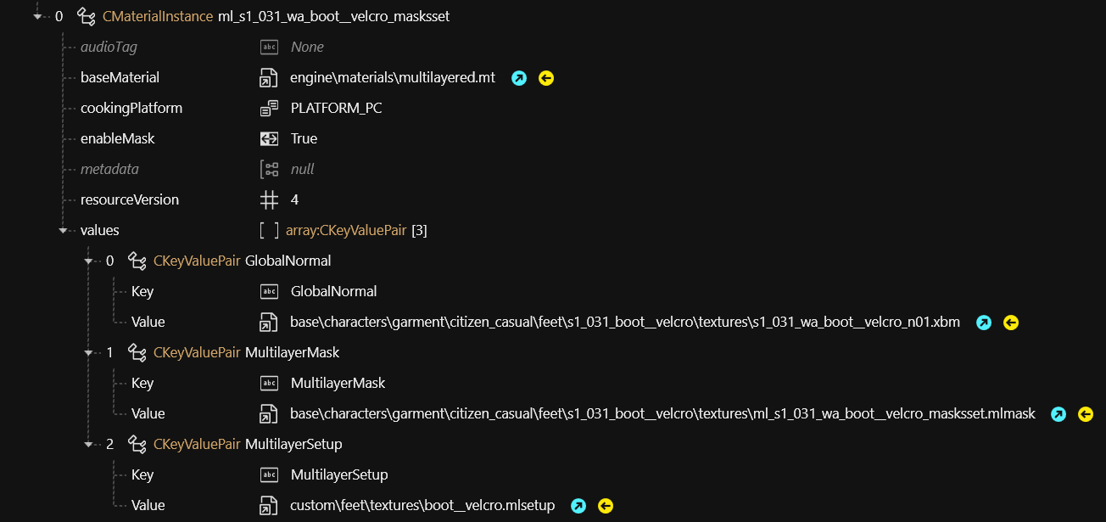
Task: Open boot__velcro.mlsetup using cyan icon
Action: coord(578,506)
